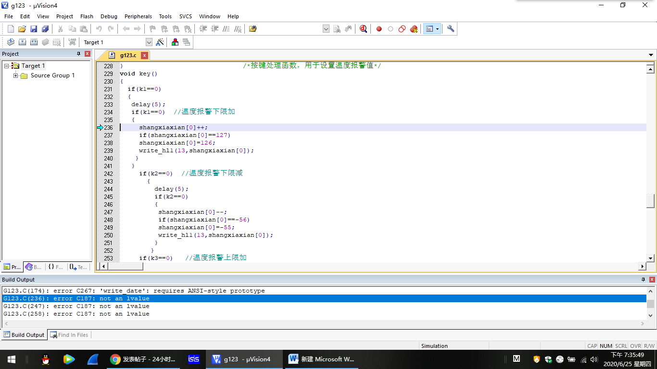Toggle the project window layout button
Image resolution: width=657 pixels, height=369 pixels.
(x=429, y=29)
